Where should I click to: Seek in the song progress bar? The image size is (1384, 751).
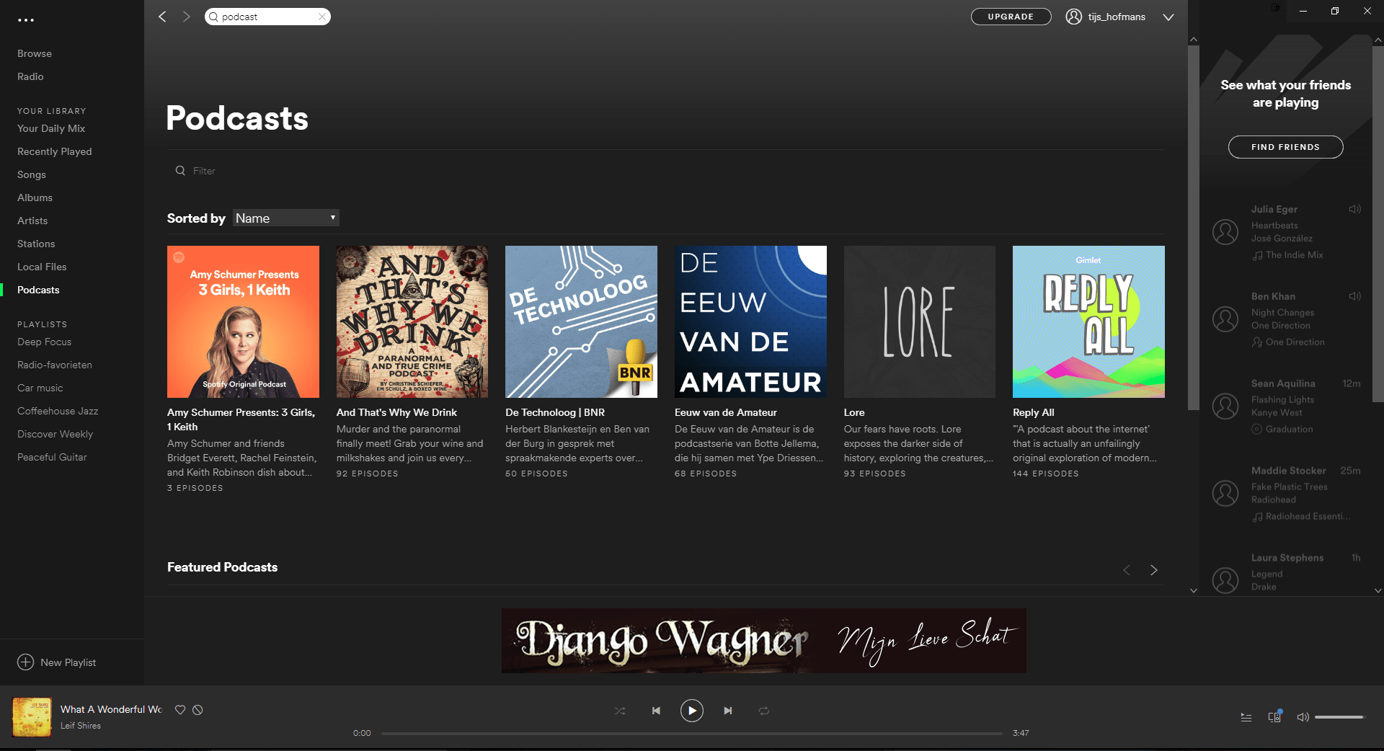[x=692, y=733]
